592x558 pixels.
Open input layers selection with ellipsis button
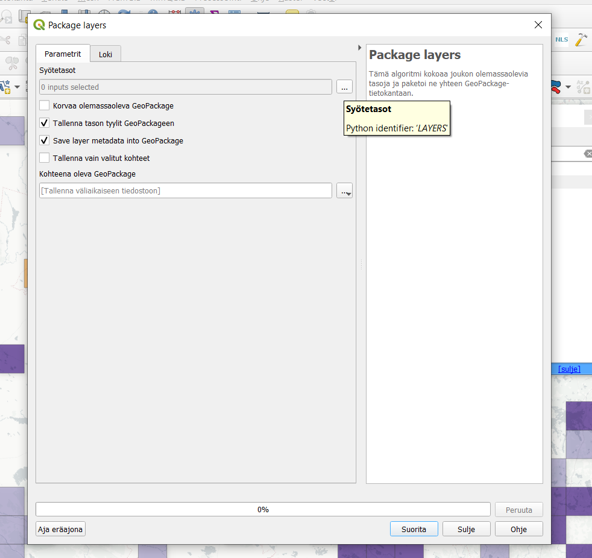pyautogui.click(x=344, y=87)
